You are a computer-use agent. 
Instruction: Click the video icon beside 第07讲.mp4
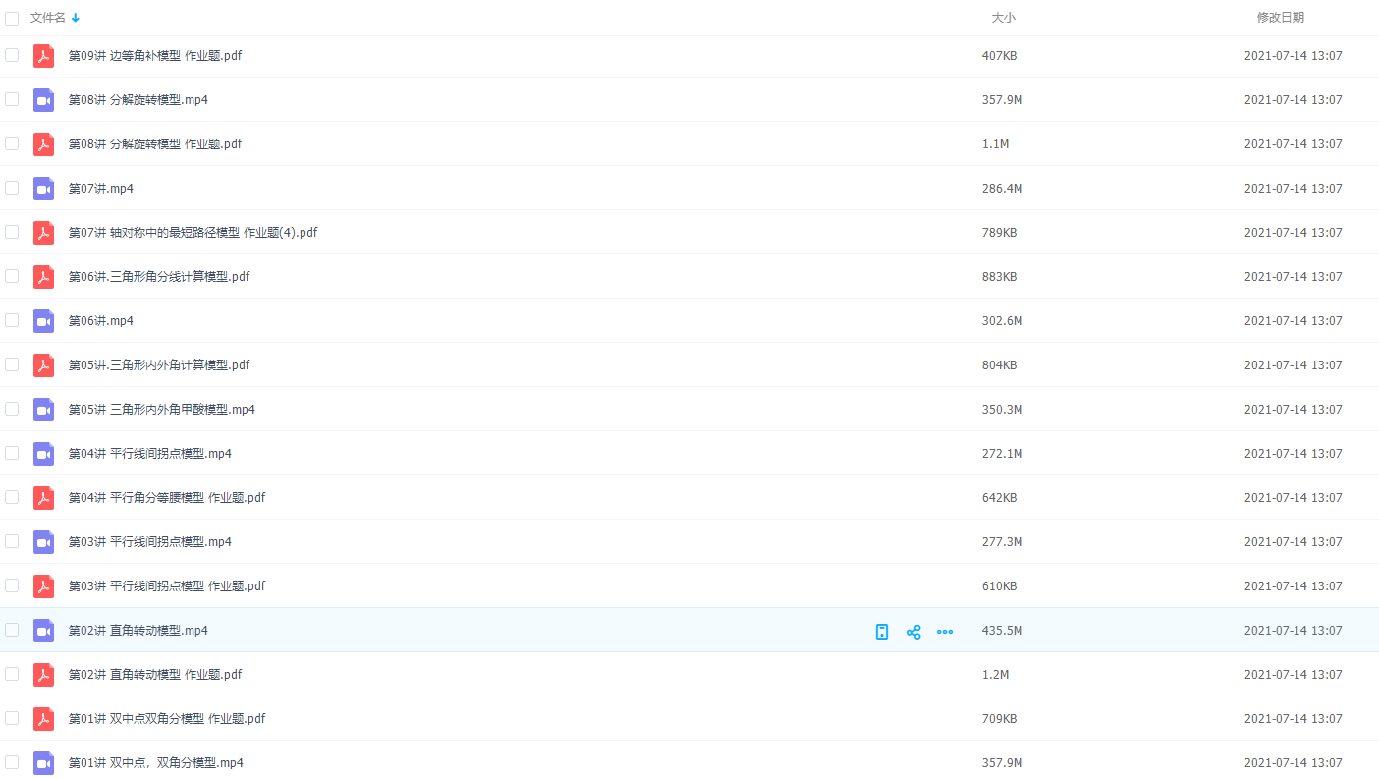[43, 189]
